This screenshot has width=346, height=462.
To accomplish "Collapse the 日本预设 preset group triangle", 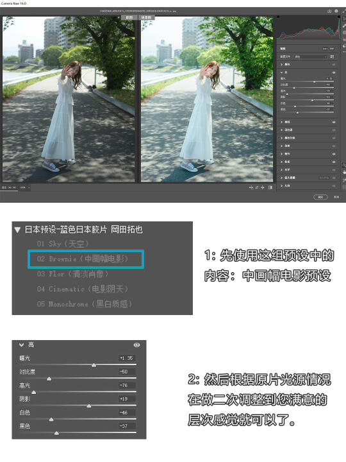I will pos(17,230).
